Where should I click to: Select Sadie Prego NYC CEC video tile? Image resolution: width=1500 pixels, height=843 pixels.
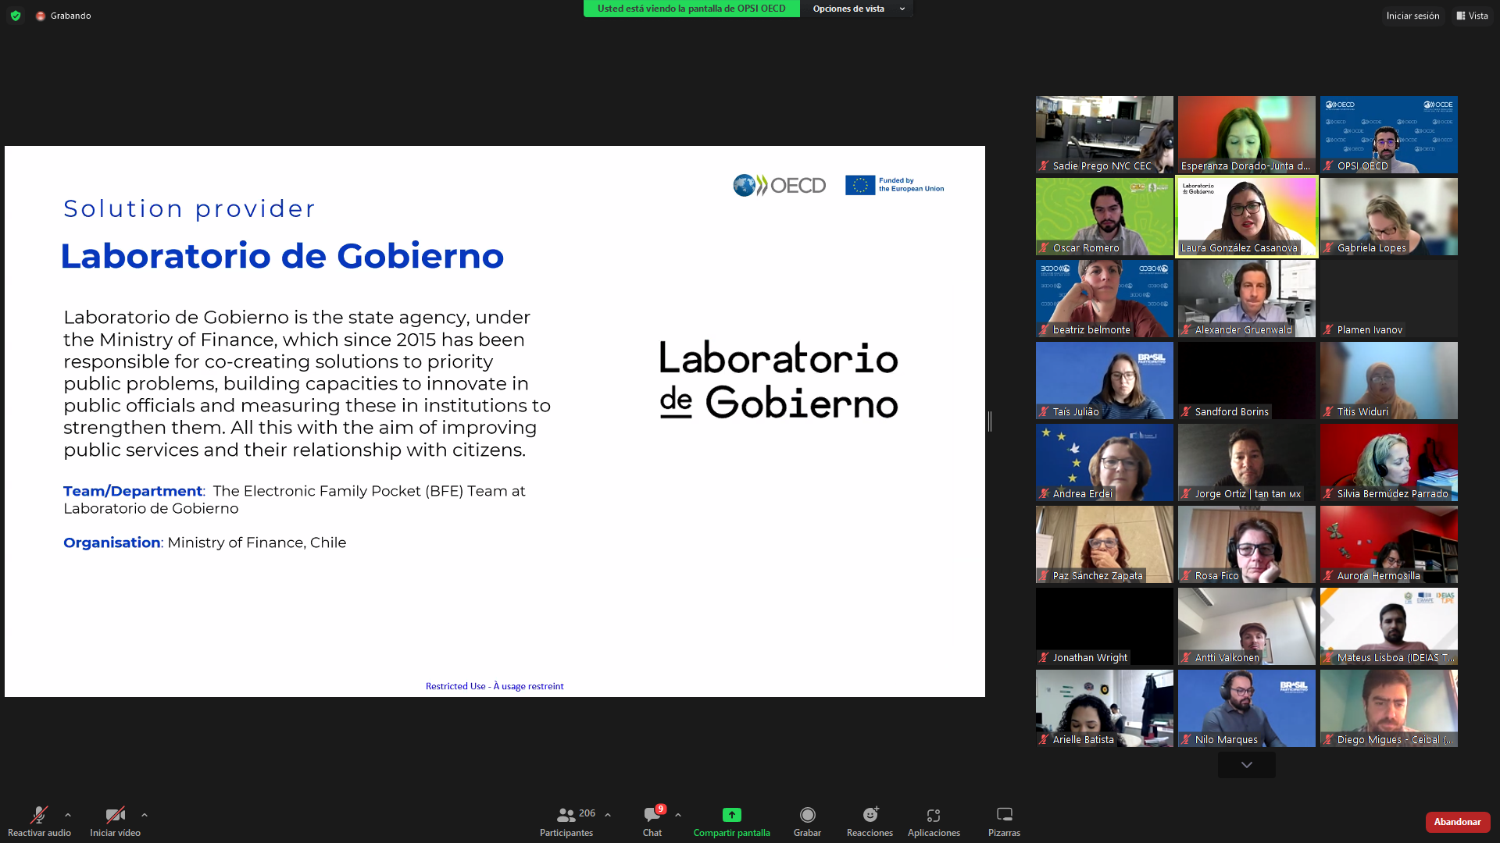[x=1105, y=134]
